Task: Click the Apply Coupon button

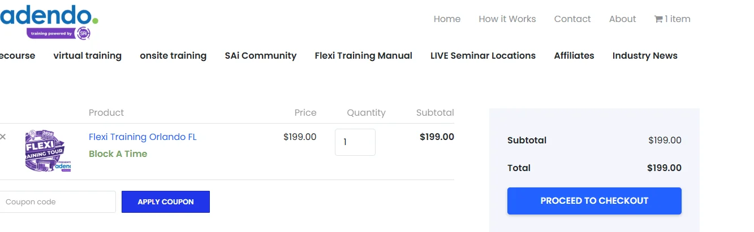Action: [166, 202]
